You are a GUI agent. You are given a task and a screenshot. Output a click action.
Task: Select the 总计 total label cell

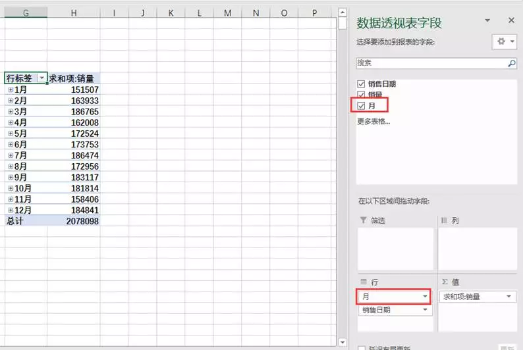(26, 221)
